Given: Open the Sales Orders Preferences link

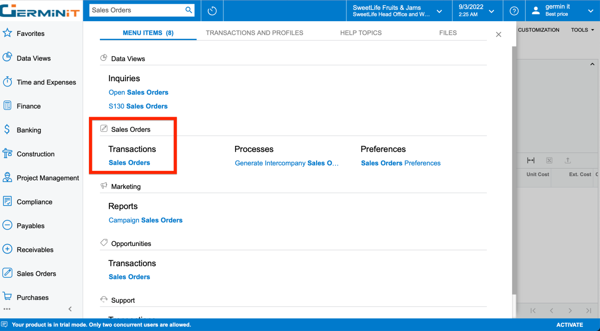Looking at the screenshot, I should click(400, 163).
